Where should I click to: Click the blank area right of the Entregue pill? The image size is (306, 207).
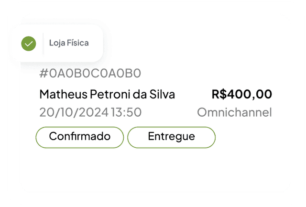tap(252, 137)
